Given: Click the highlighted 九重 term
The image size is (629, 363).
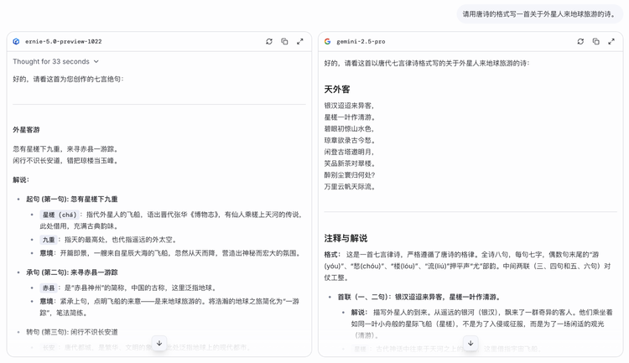Looking at the screenshot, I should 49,239.
